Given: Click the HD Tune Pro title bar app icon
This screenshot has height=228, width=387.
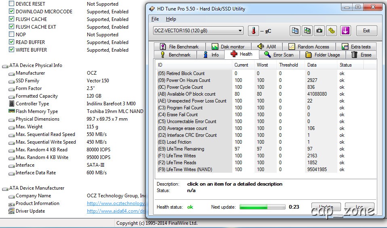Looking at the screenshot, I should [152, 9].
